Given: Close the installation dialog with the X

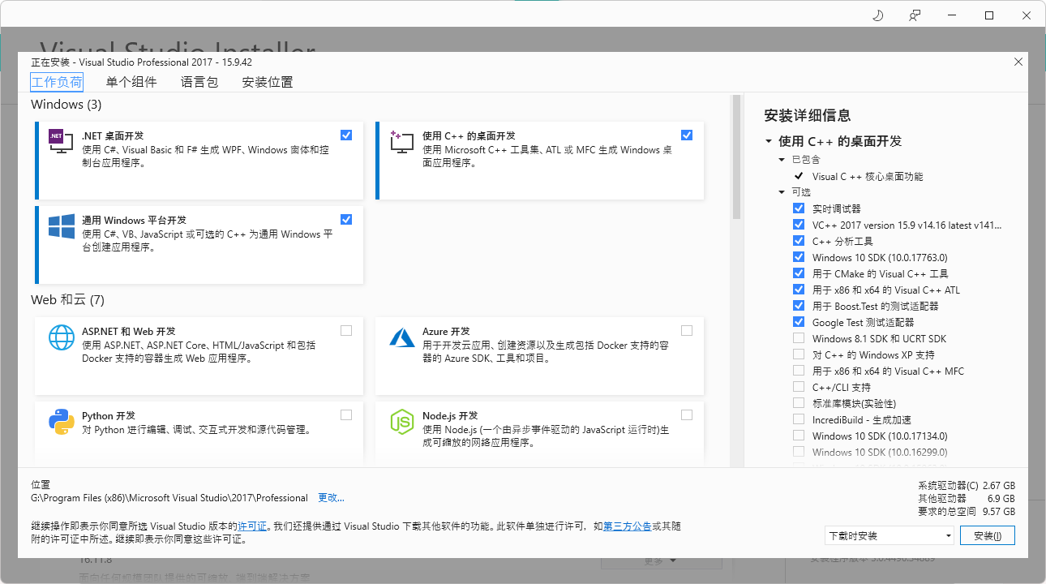Looking at the screenshot, I should (x=1018, y=62).
